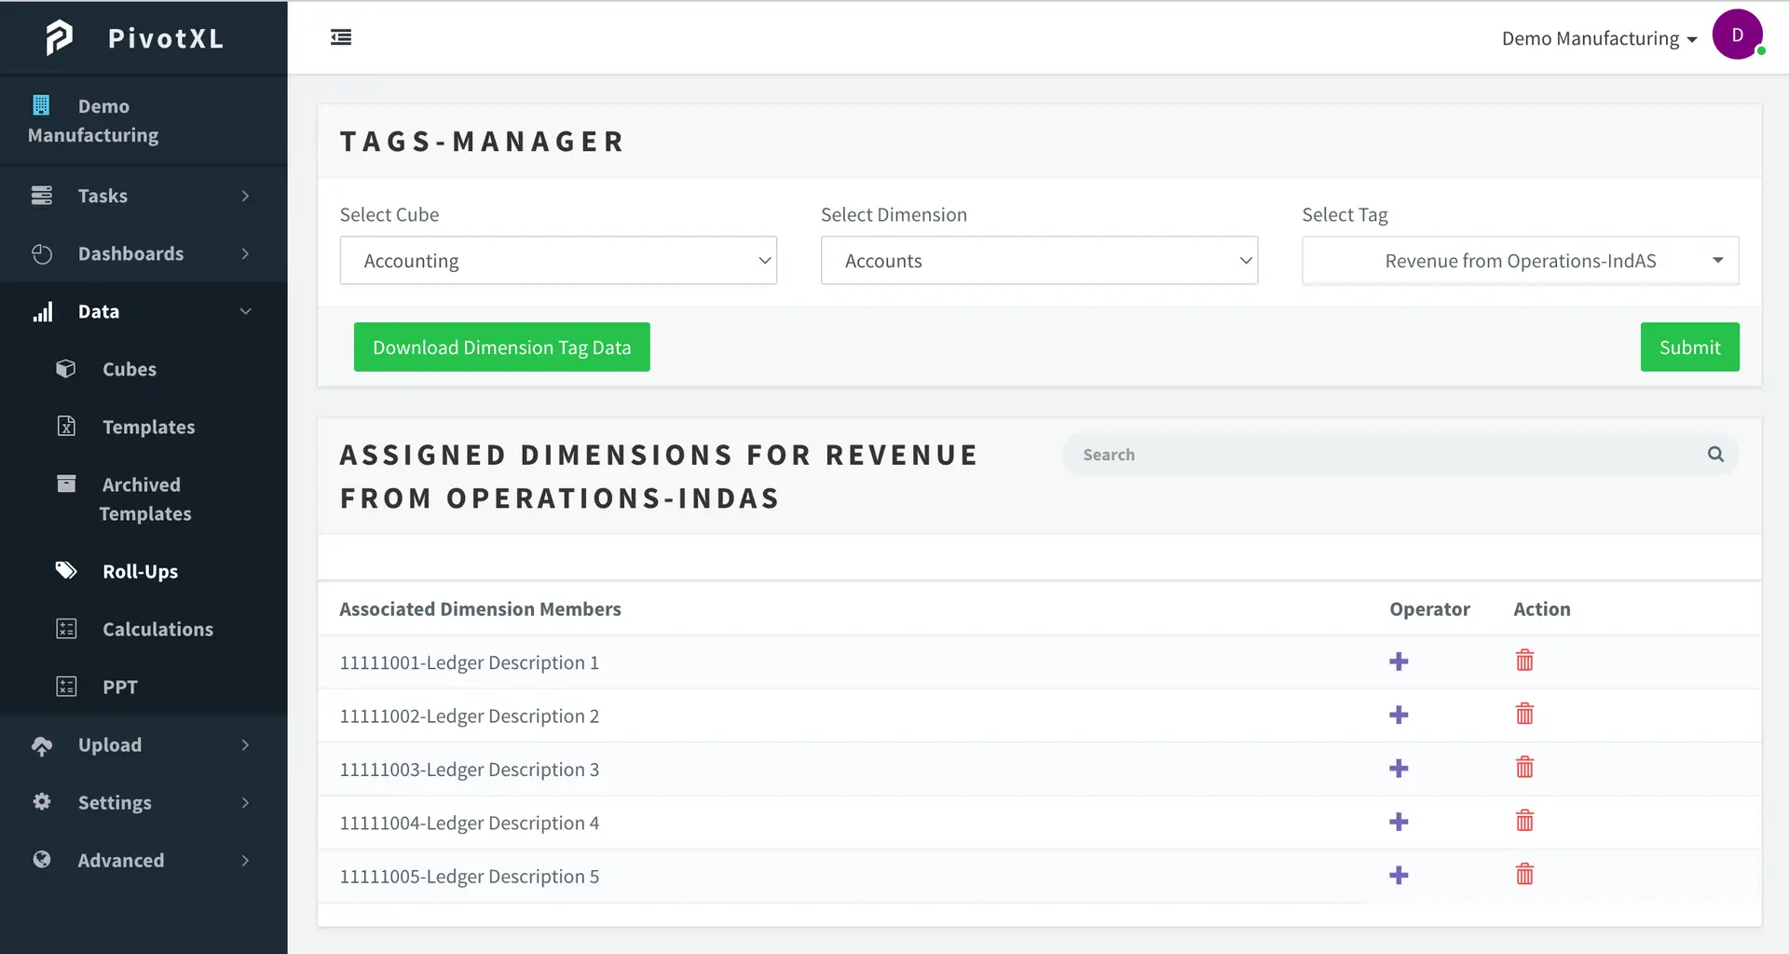
Task: Expand the Tasks menu chevron
Action: [x=245, y=196]
